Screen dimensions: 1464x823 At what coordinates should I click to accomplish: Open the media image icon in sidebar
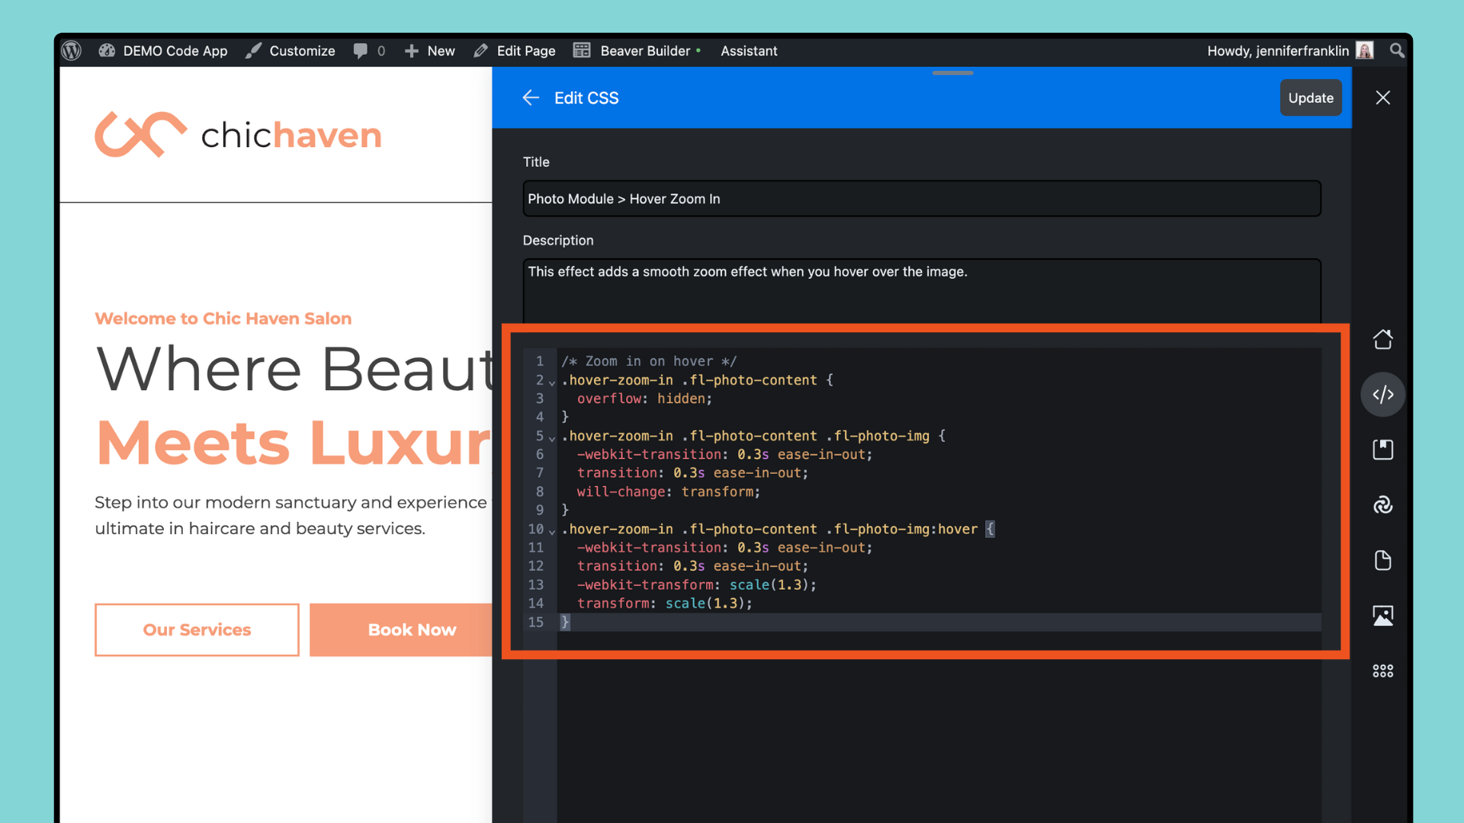coord(1382,616)
